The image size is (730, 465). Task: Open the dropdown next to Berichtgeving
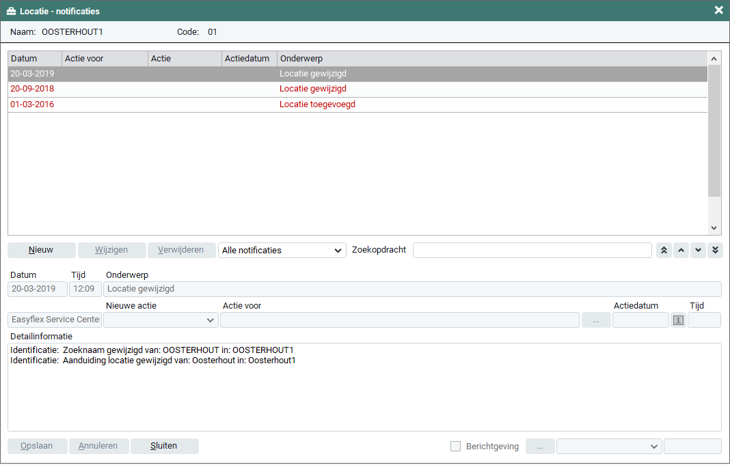pos(609,447)
